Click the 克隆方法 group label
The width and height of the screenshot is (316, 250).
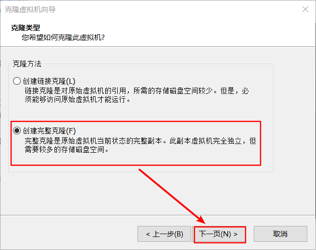pos(27,64)
